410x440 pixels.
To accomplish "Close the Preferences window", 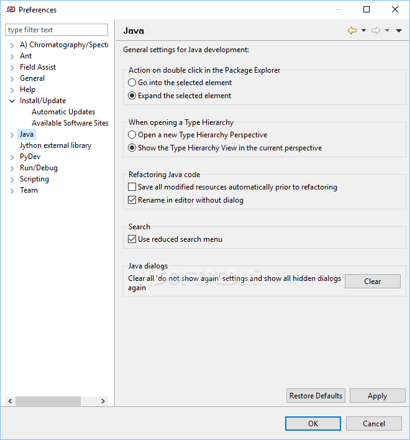I will (x=395, y=9).
